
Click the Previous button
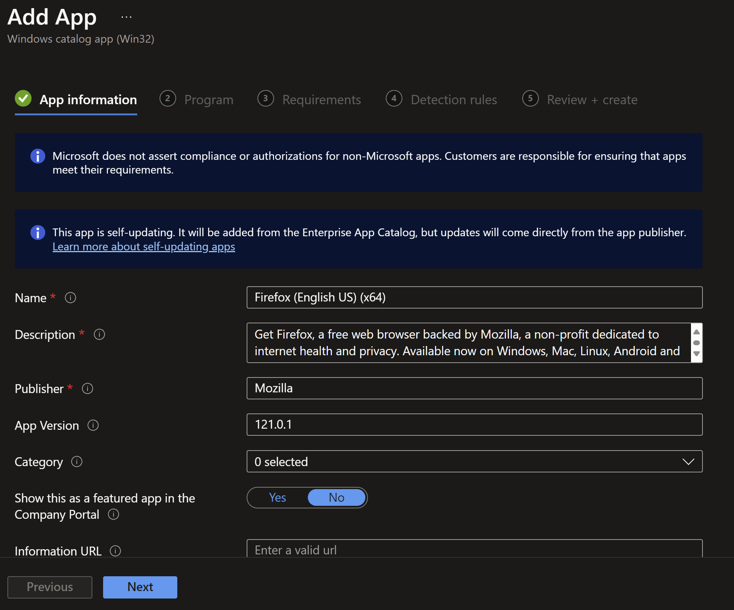click(50, 587)
